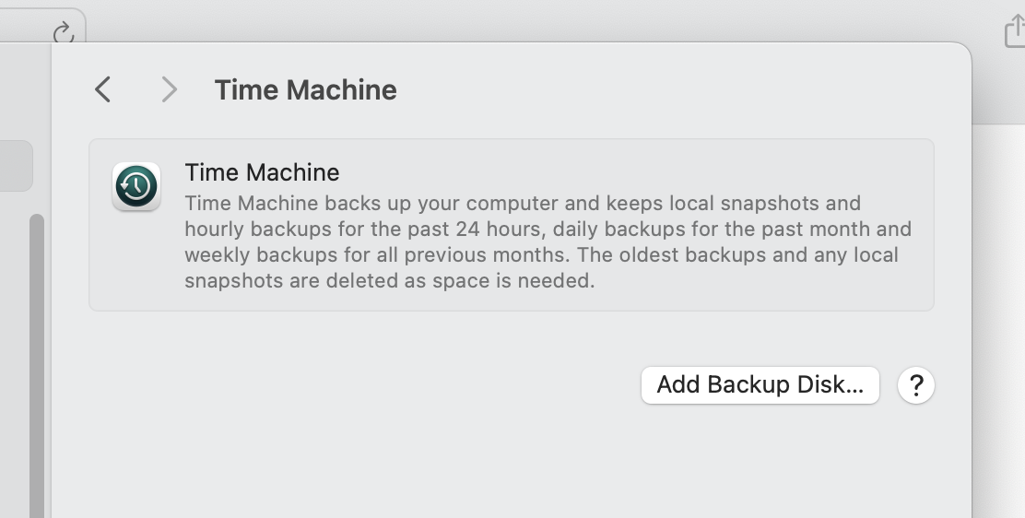Click the white page area at right
This screenshot has width=1025, height=518.
click(x=998, y=321)
